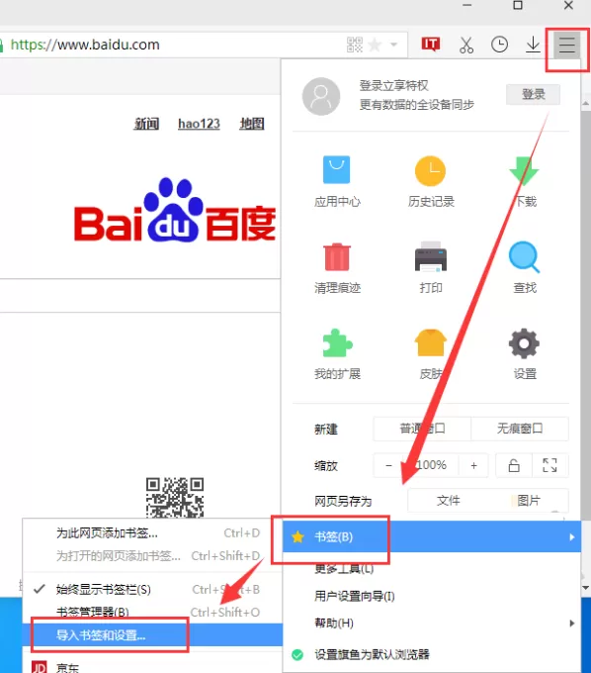The width and height of the screenshot is (591, 673).
Task: Open the history clock toolbar icon
Action: (x=499, y=45)
